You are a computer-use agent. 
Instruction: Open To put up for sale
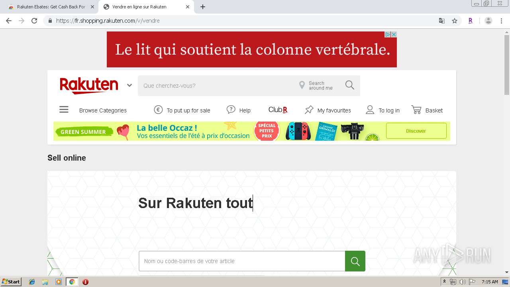tap(188, 110)
